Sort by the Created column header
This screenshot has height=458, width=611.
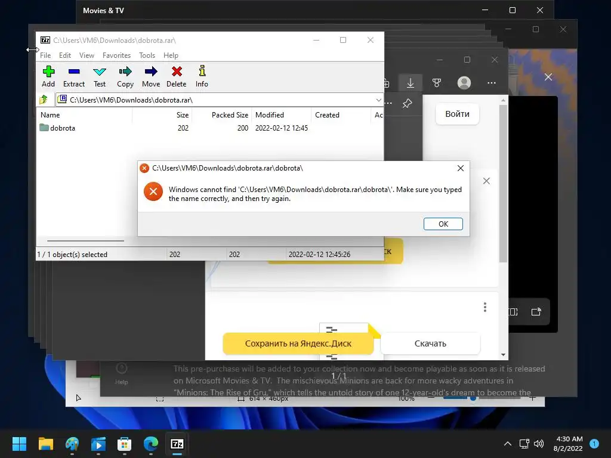pos(341,115)
